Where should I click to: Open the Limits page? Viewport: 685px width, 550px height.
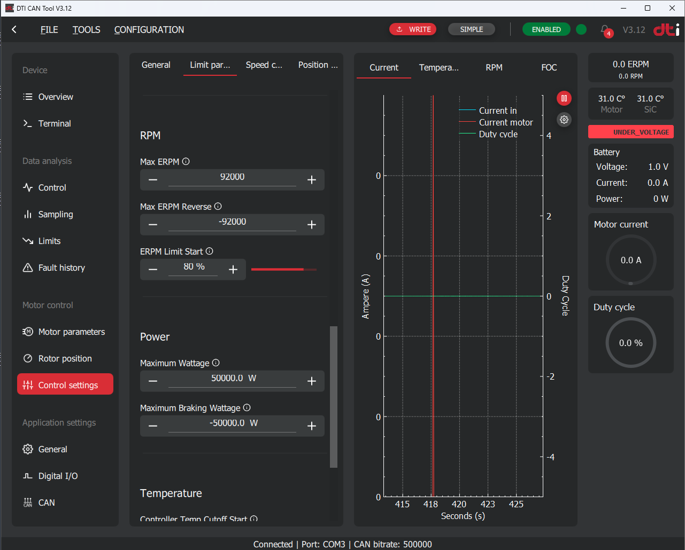(65, 241)
